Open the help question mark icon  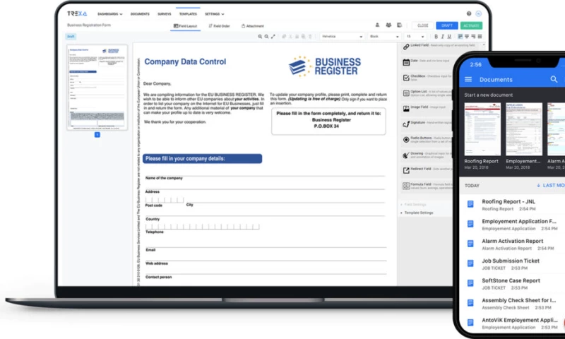pyautogui.click(x=469, y=13)
